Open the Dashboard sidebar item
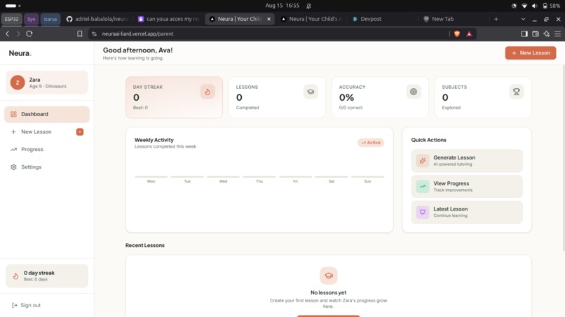 47,114
